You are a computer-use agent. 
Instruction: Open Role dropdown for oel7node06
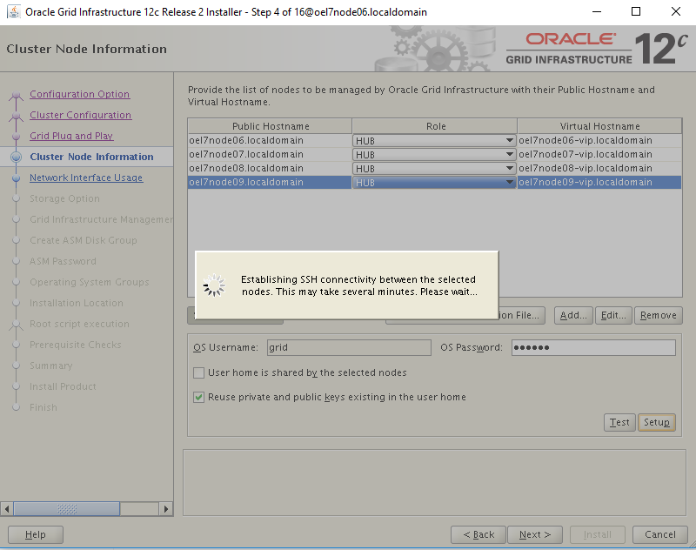click(509, 141)
